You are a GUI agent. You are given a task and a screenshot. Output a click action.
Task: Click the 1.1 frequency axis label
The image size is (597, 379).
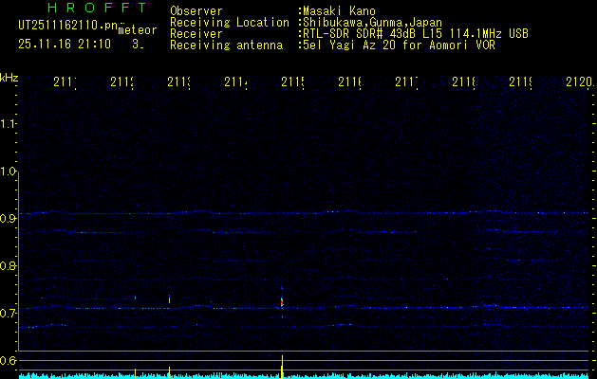(x=9, y=124)
